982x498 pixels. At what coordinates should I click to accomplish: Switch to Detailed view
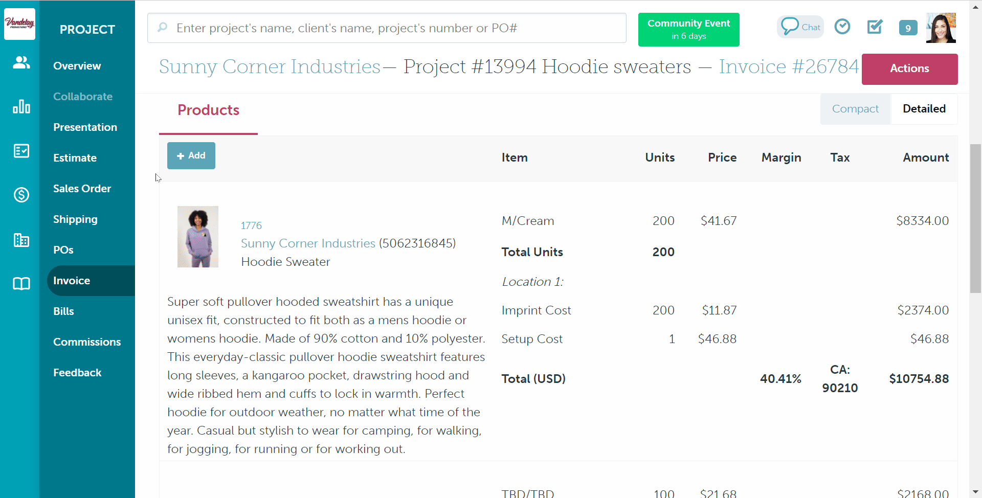(x=924, y=109)
